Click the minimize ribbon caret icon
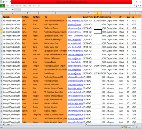142x129 pixels. tap(135, 6)
